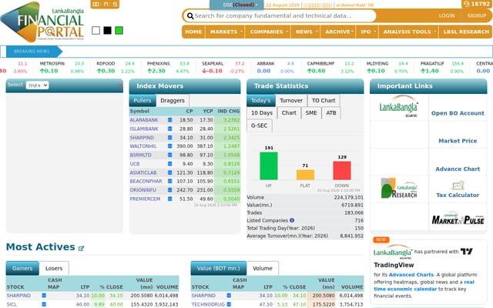Open the Market Price link
493x308 pixels.
458,141
